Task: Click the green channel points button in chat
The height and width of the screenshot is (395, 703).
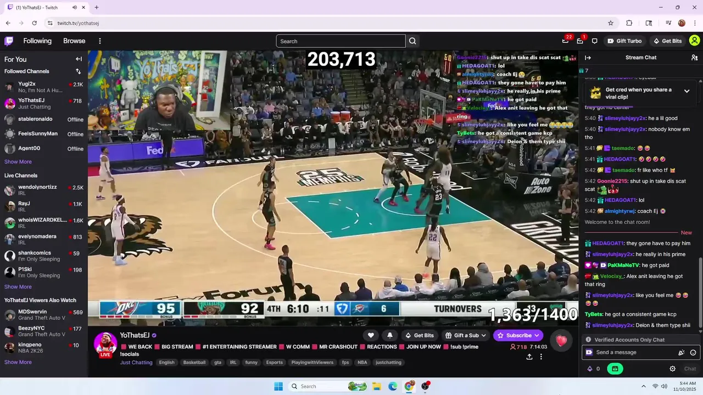Action: coord(615,369)
